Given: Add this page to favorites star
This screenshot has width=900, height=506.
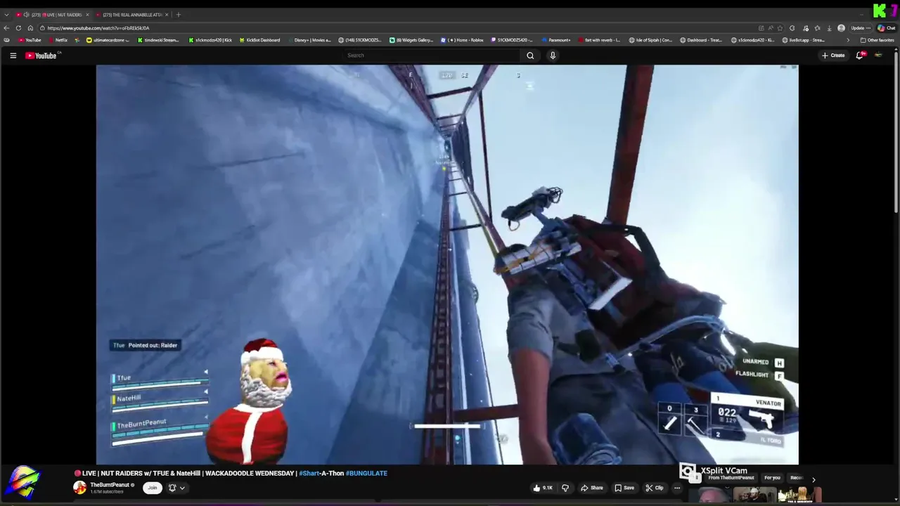Looking at the screenshot, I should click(x=780, y=28).
